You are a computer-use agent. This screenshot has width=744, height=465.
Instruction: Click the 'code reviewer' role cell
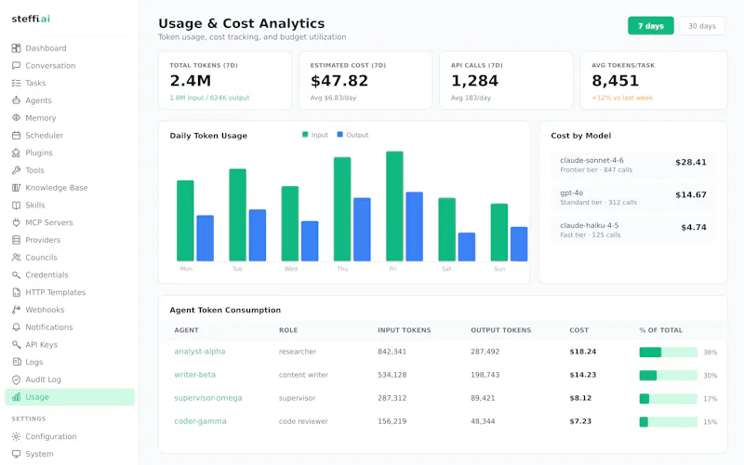(x=303, y=421)
